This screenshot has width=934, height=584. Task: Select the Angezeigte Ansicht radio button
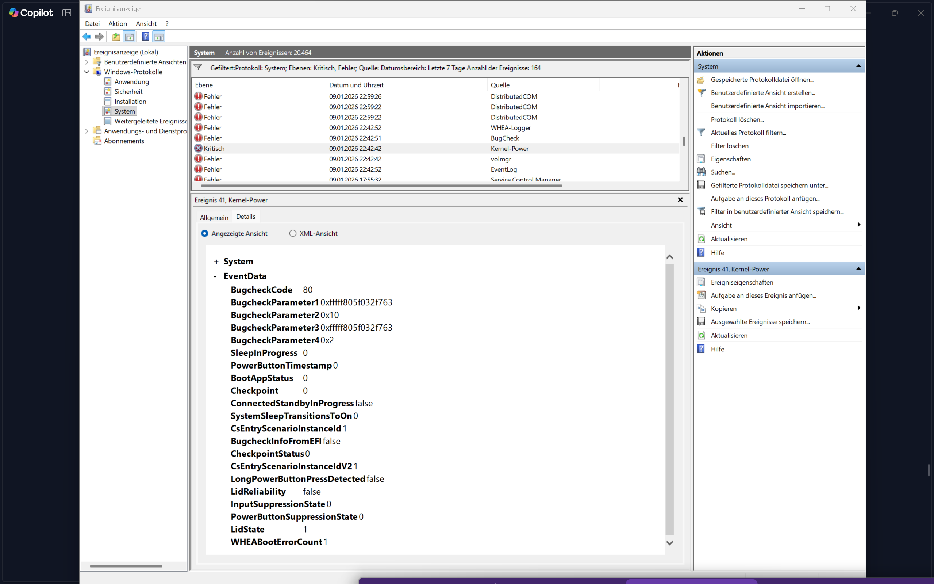click(204, 234)
